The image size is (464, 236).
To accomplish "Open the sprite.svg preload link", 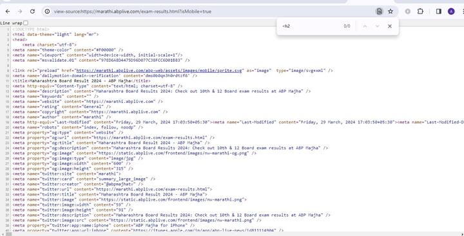I will click(x=159, y=71).
